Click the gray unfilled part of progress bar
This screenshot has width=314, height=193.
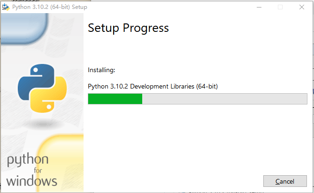(224, 98)
